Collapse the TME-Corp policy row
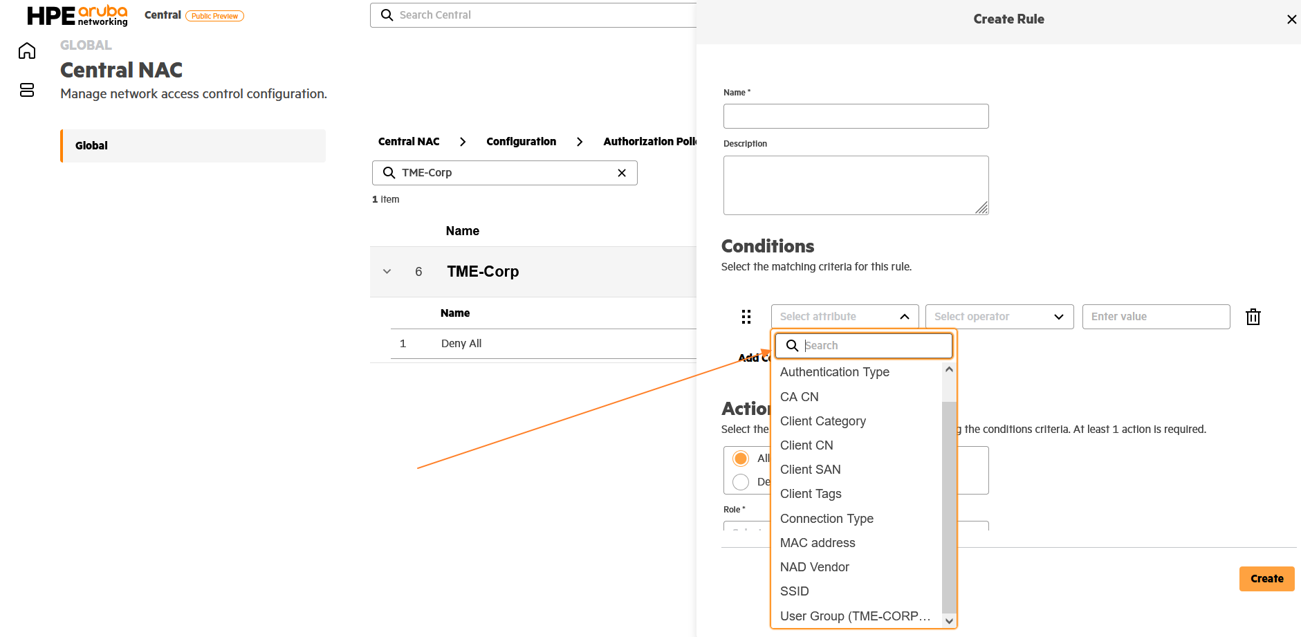This screenshot has width=1301, height=637. pos(387,272)
